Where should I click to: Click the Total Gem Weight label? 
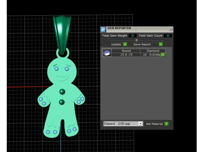[x=115, y=36]
